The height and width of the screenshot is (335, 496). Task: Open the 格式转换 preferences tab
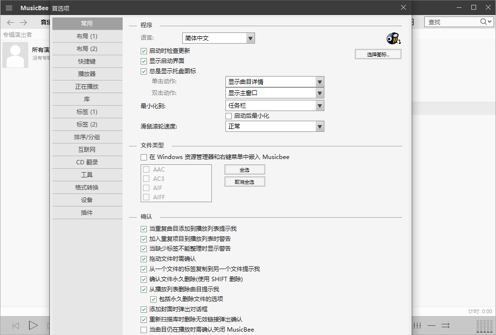coord(87,188)
